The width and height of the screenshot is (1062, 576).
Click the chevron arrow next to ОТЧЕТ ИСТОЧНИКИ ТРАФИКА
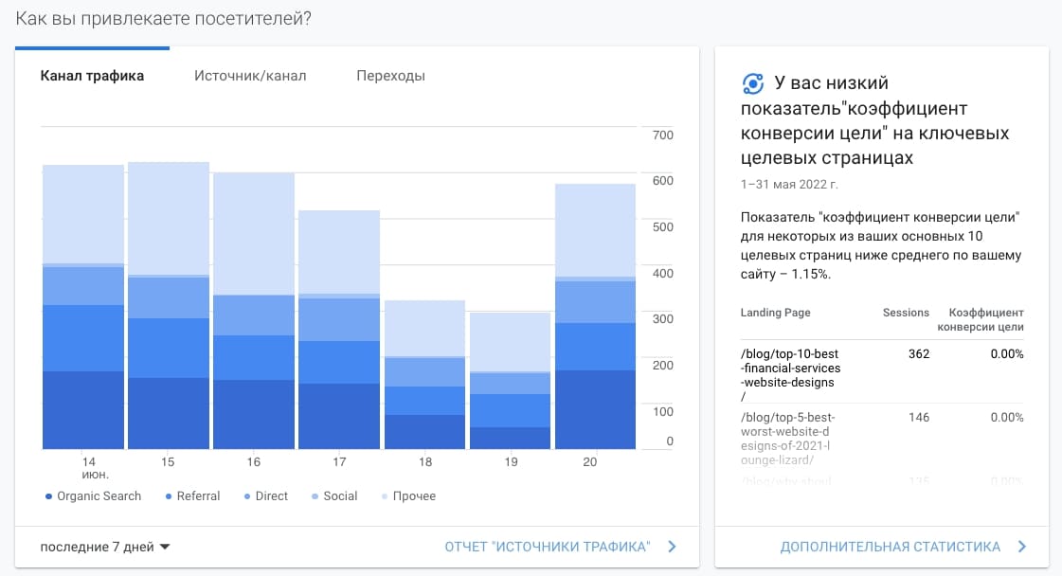[672, 547]
